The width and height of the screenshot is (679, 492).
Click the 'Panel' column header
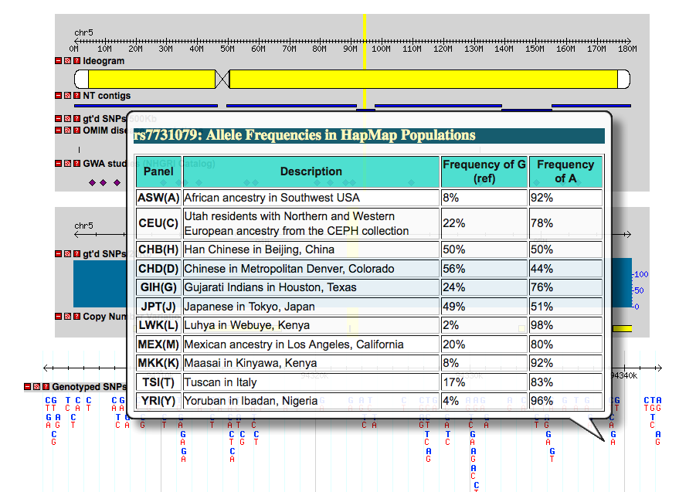coord(158,171)
